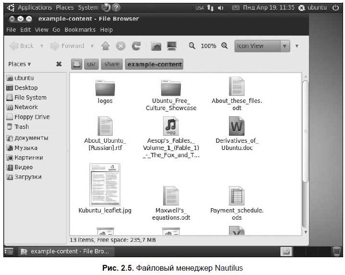345x275 pixels.
Task: Open Floppy Drive in the sidebar
Action: [x=28, y=117]
